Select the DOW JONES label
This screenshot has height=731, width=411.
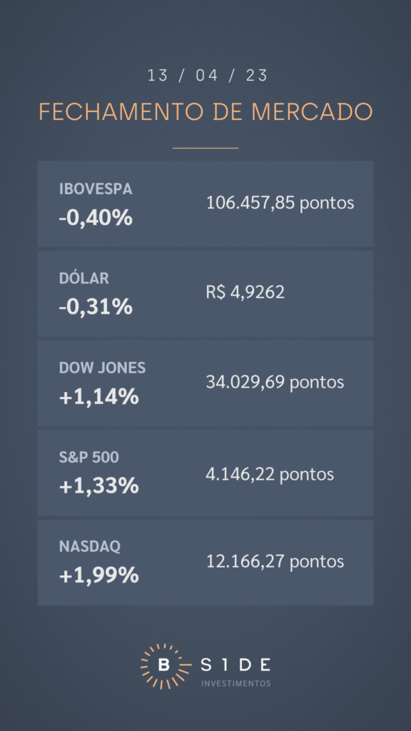[102, 368]
